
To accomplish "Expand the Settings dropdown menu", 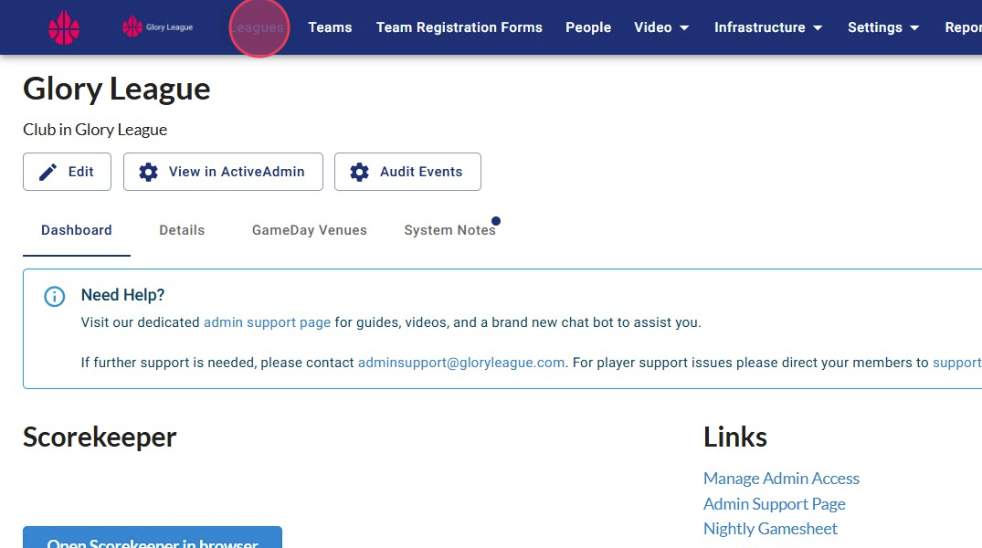I will 883,27.
